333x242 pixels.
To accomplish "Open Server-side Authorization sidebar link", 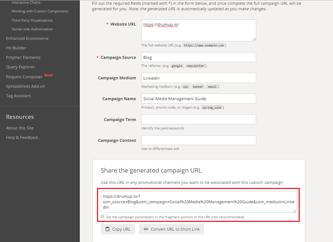I will 32,29.
